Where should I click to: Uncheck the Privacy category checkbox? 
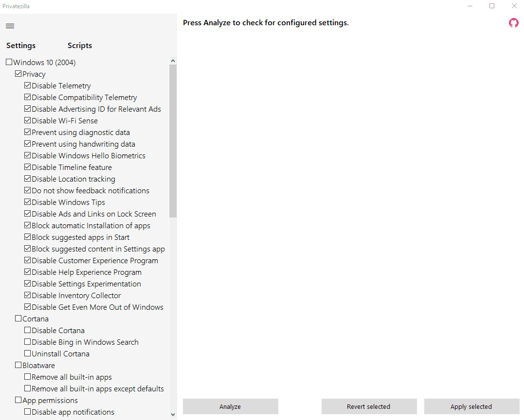coord(18,74)
